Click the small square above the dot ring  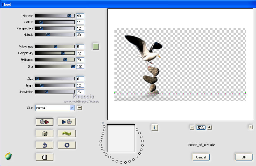[103, 123]
